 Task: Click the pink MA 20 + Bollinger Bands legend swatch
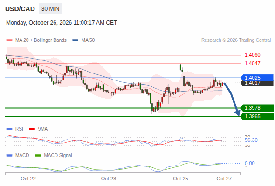point(9,40)
